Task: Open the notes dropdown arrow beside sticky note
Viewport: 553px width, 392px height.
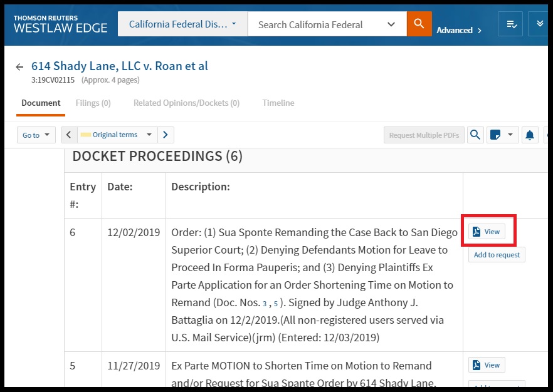Action: click(510, 135)
